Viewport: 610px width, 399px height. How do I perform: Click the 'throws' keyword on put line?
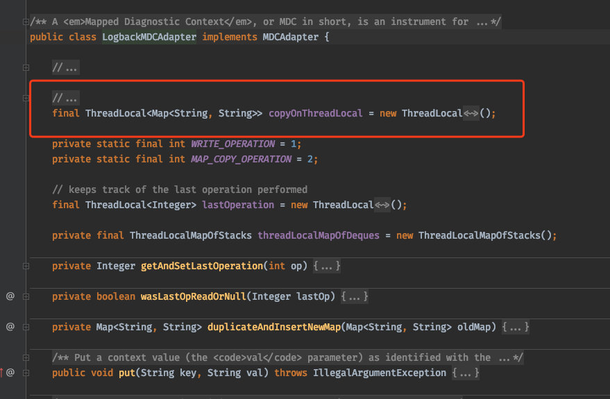pyautogui.click(x=291, y=373)
